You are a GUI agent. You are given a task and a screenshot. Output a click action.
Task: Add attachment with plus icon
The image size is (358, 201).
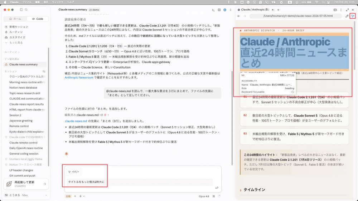75,196
